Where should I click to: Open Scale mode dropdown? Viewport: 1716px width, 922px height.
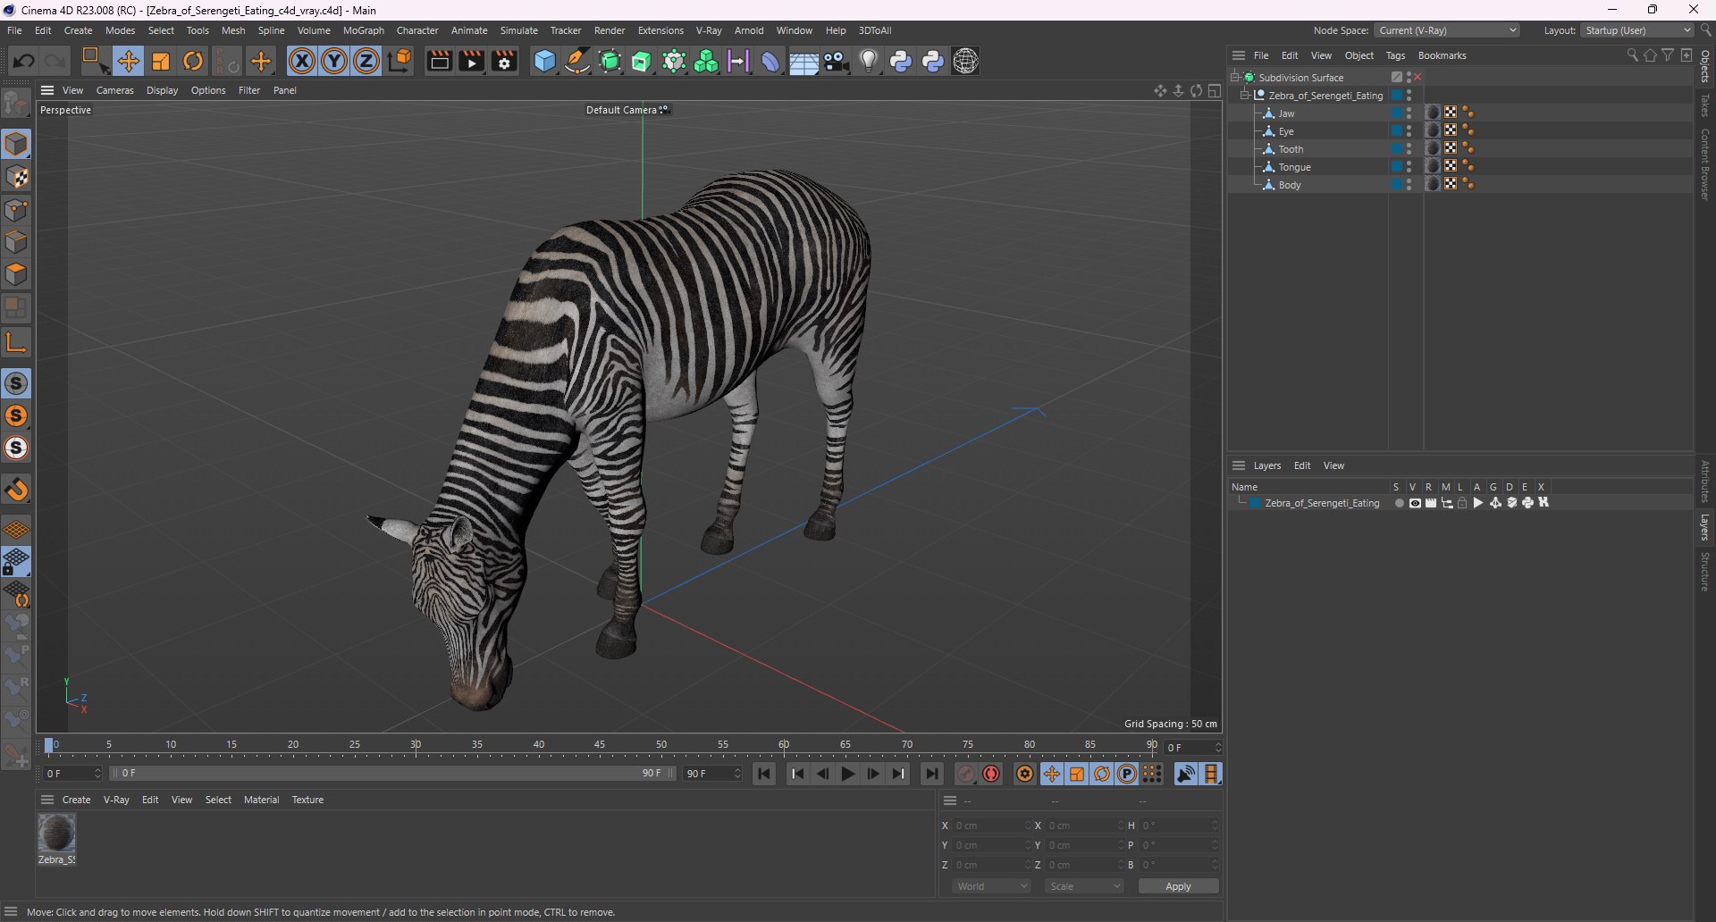[1084, 886]
